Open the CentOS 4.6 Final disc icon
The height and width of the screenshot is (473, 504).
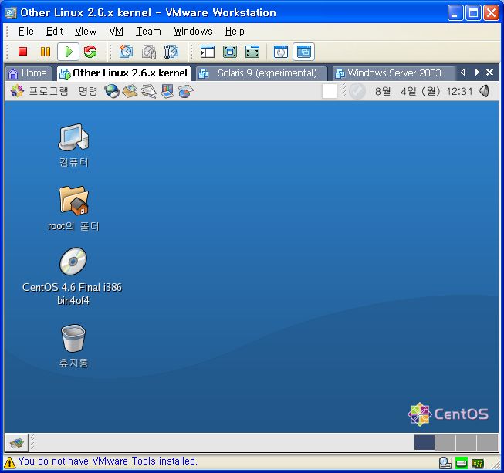73,262
